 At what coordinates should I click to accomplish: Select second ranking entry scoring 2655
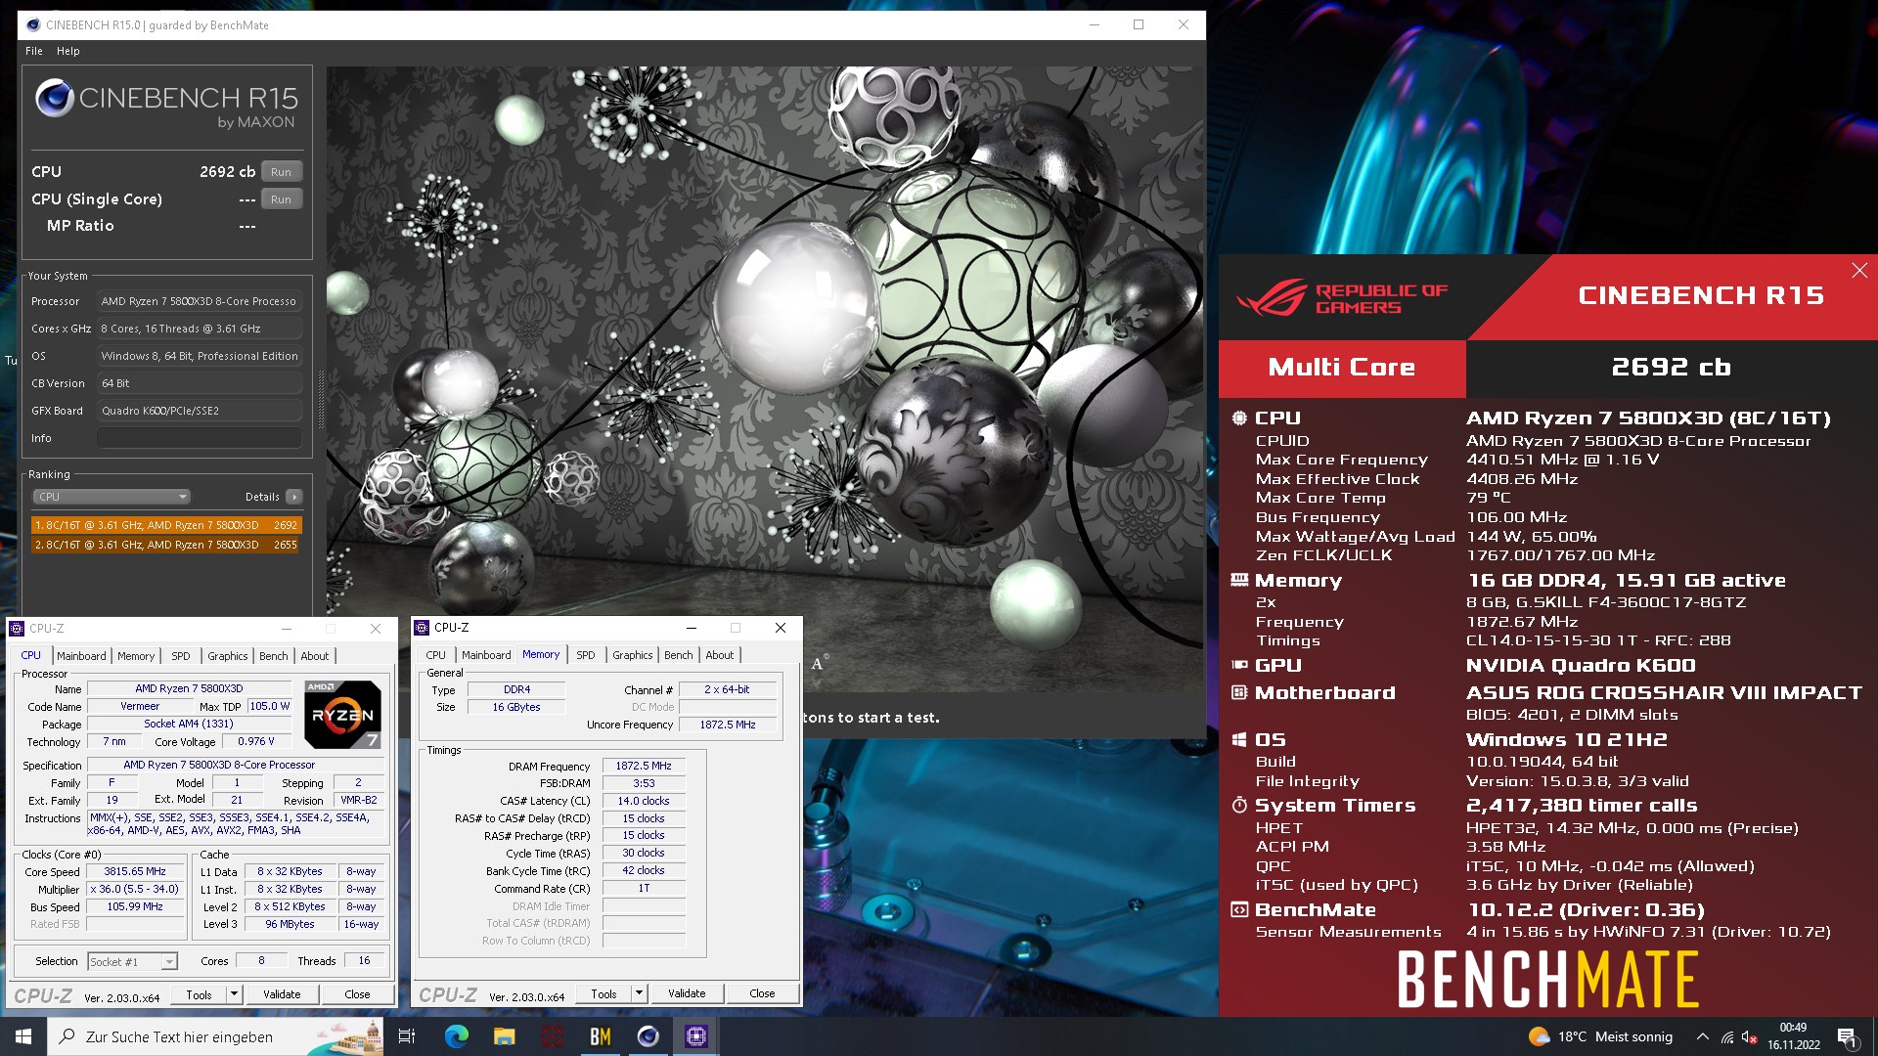click(166, 545)
